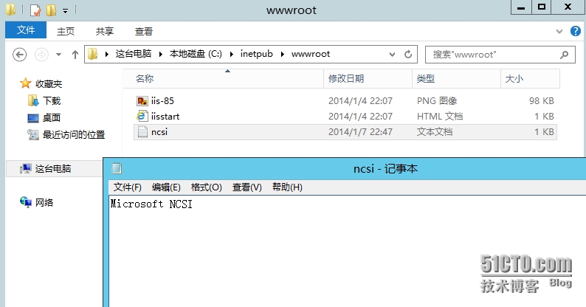
Task: Open Notepad 编辑(E) menu
Action: click(x=166, y=187)
